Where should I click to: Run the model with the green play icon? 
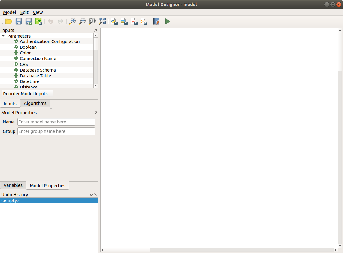168,21
